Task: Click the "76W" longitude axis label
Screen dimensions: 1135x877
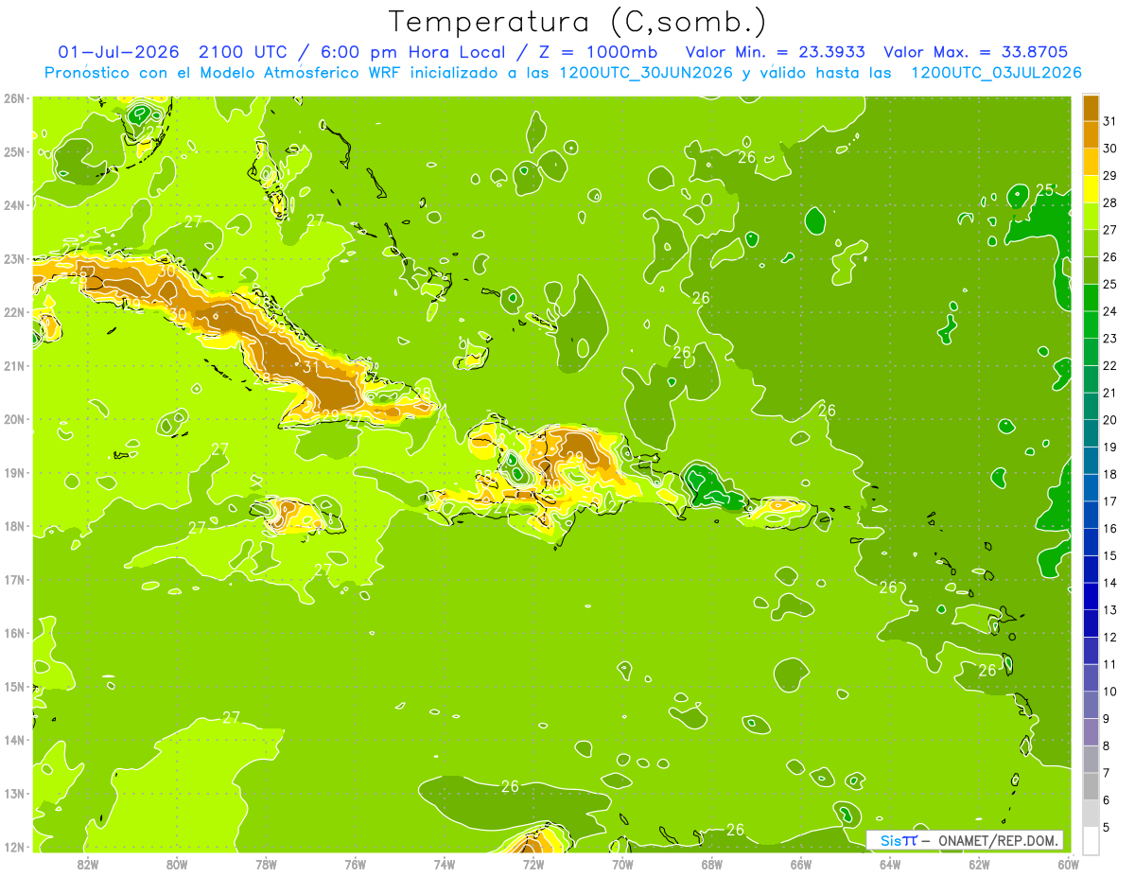Action: pos(356,864)
